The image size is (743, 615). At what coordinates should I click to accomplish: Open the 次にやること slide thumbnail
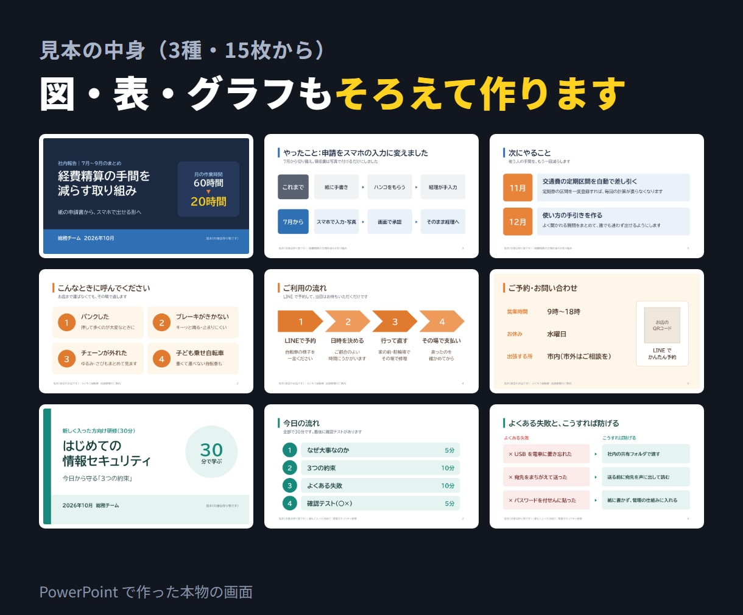[x=597, y=196]
